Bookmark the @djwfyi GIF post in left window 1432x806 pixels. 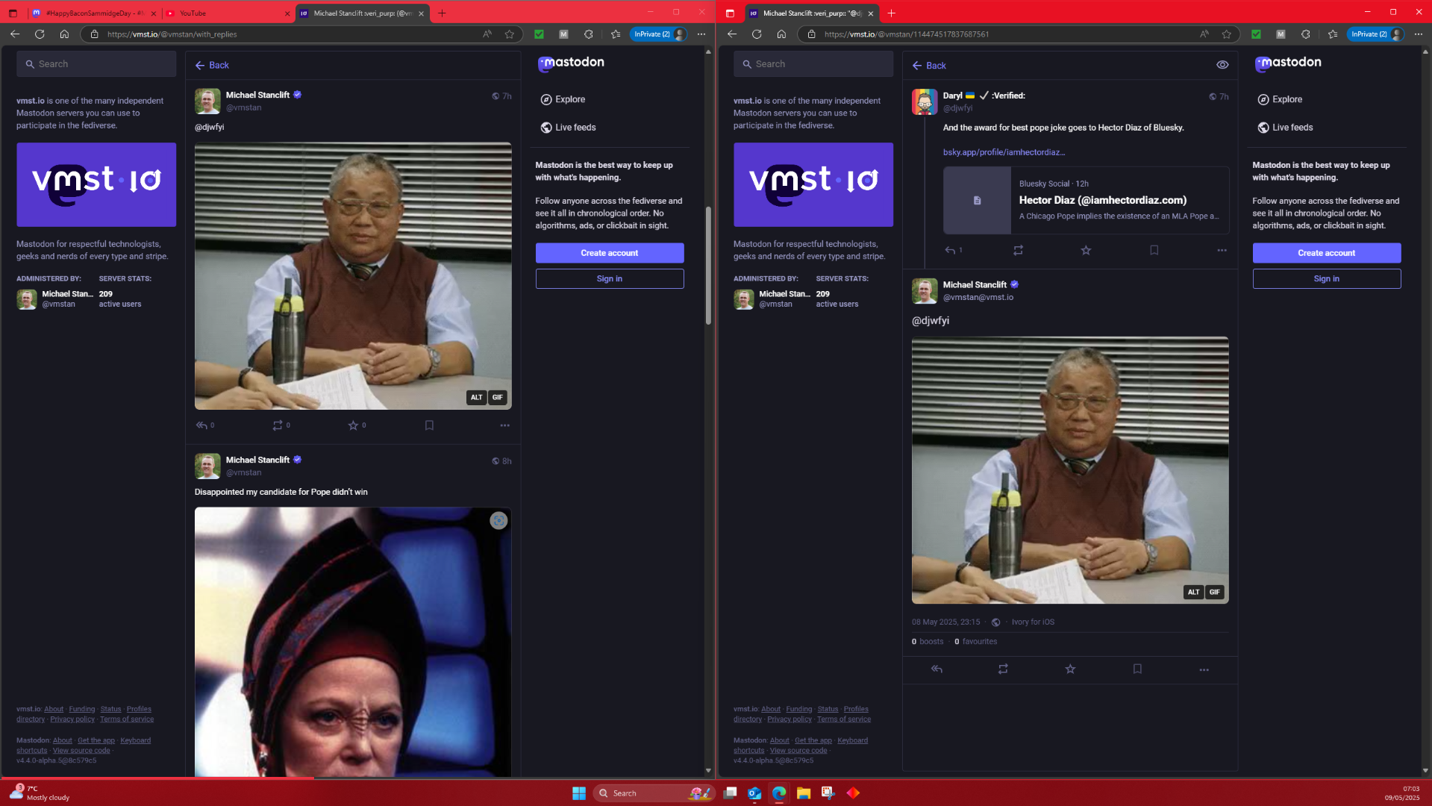(x=429, y=425)
